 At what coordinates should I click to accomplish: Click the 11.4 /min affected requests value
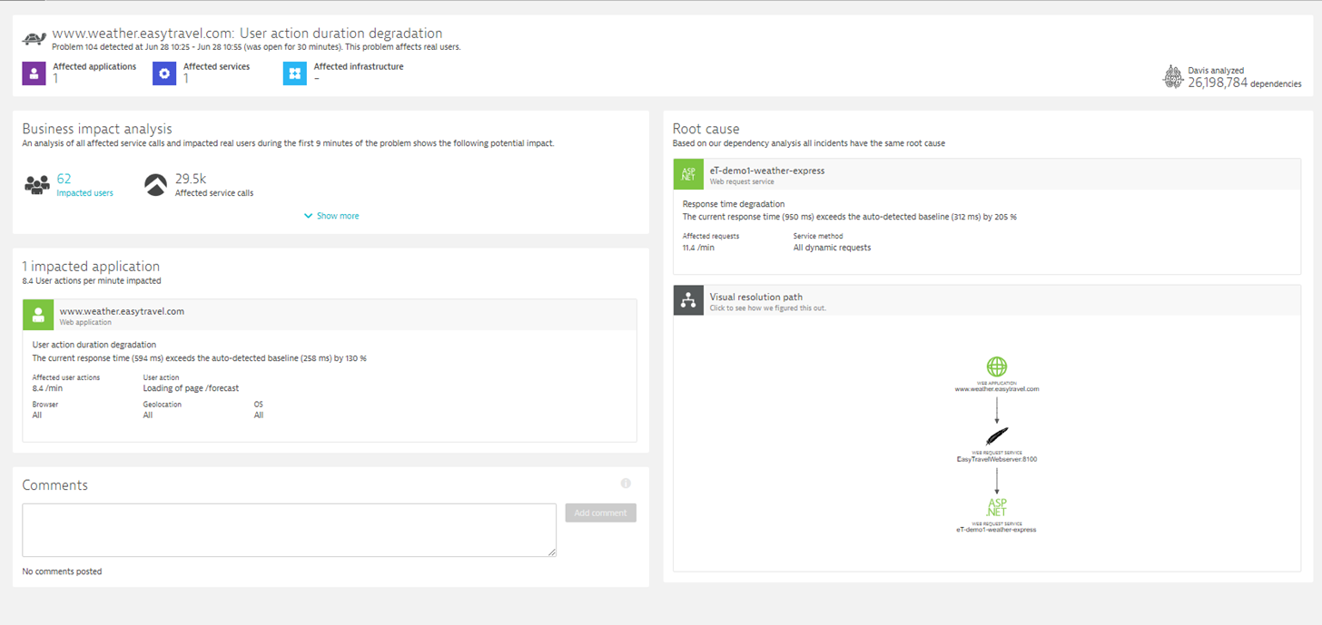point(698,248)
